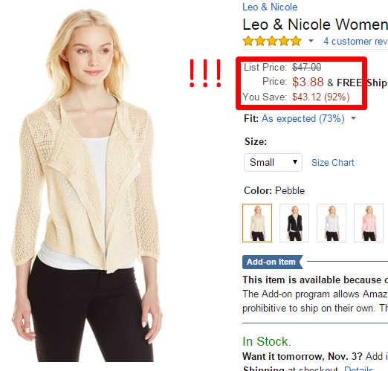
Task: Open the Leo & Nicole brand link
Action: click(x=270, y=7)
